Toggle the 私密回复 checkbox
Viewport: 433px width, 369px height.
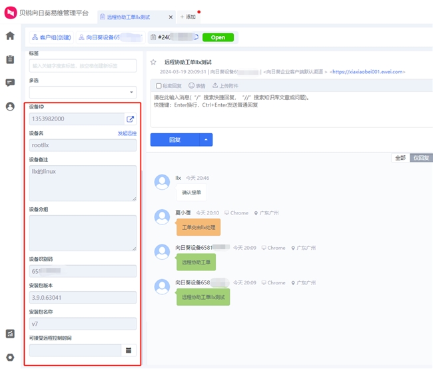pyautogui.click(x=159, y=86)
